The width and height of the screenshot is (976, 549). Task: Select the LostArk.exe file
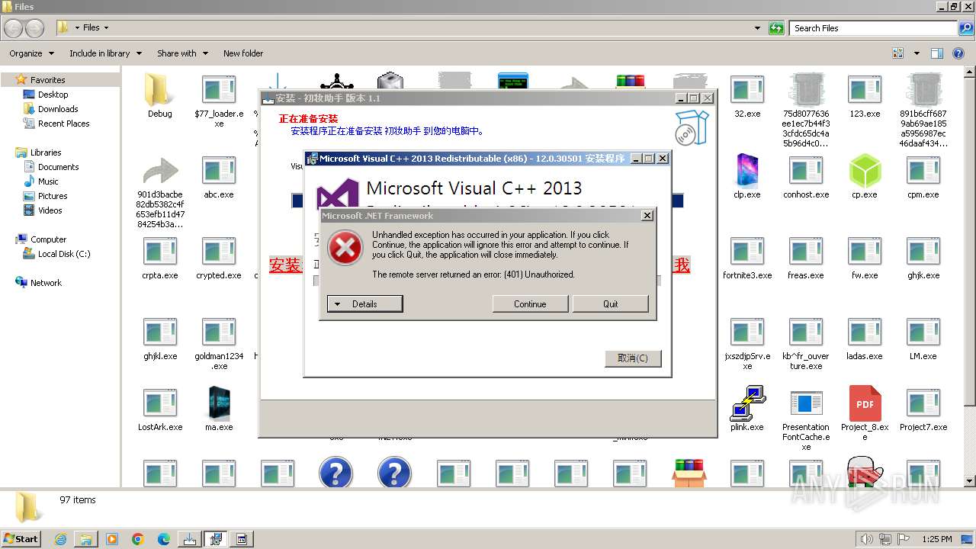tap(160, 410)
